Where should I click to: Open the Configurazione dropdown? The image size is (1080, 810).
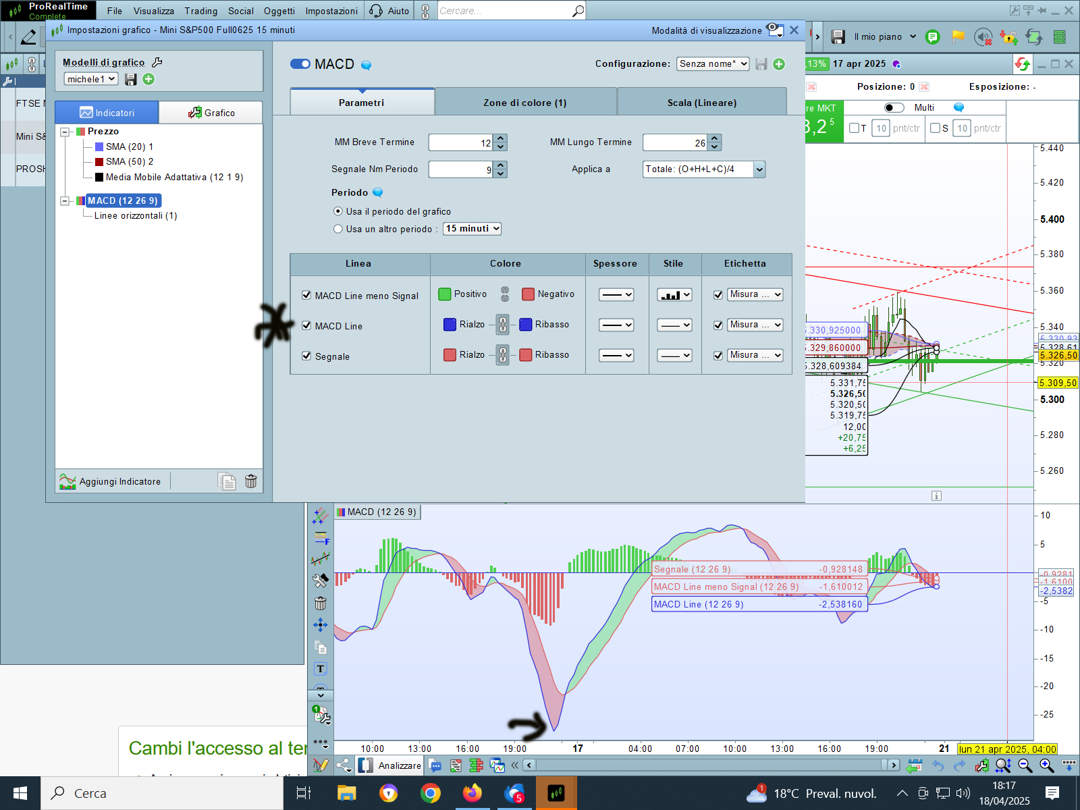pyautogui.click(x=713, y=63)
